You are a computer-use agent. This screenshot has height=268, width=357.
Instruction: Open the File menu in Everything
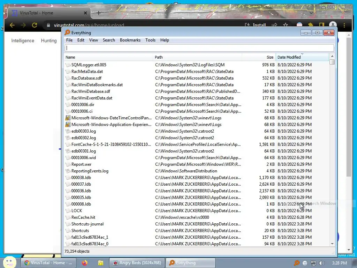pos(69,40)
